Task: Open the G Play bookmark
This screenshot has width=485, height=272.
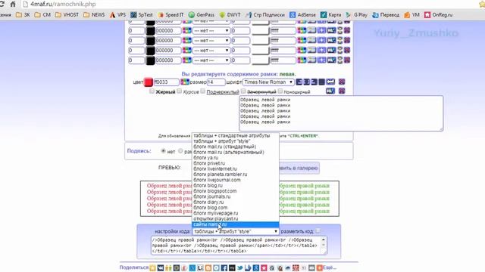Action: click(357, 15)
